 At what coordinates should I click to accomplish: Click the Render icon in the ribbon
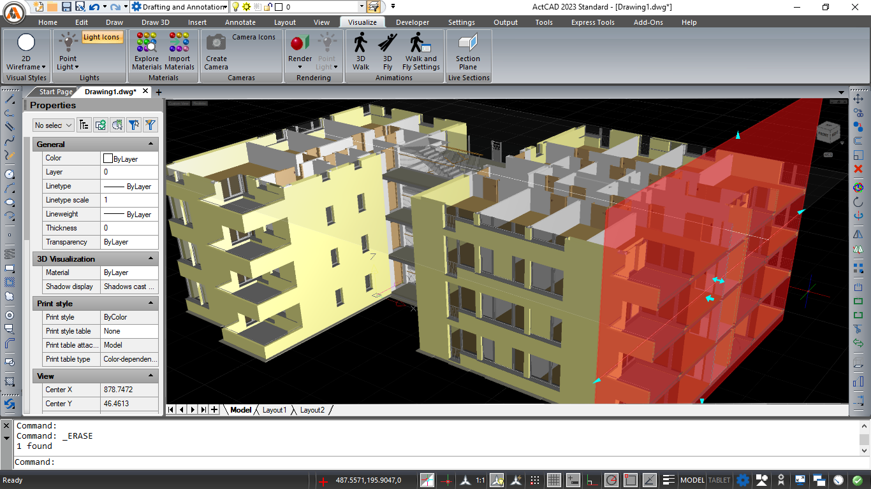[x=300, y=43]
